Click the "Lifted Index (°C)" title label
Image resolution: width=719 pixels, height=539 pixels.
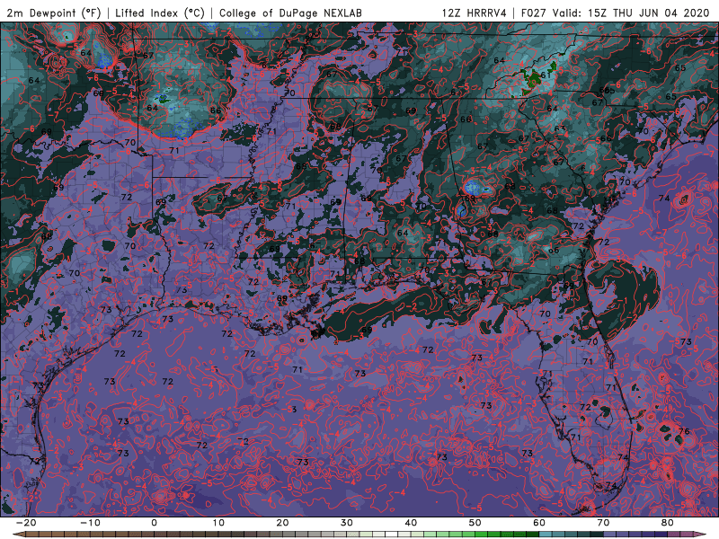coord(160,13)
